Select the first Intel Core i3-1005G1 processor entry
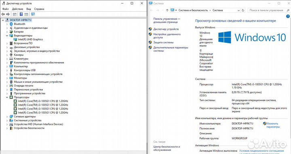Image resolution: width=291 pixels, height=154 pixels. tap(43, 101)
